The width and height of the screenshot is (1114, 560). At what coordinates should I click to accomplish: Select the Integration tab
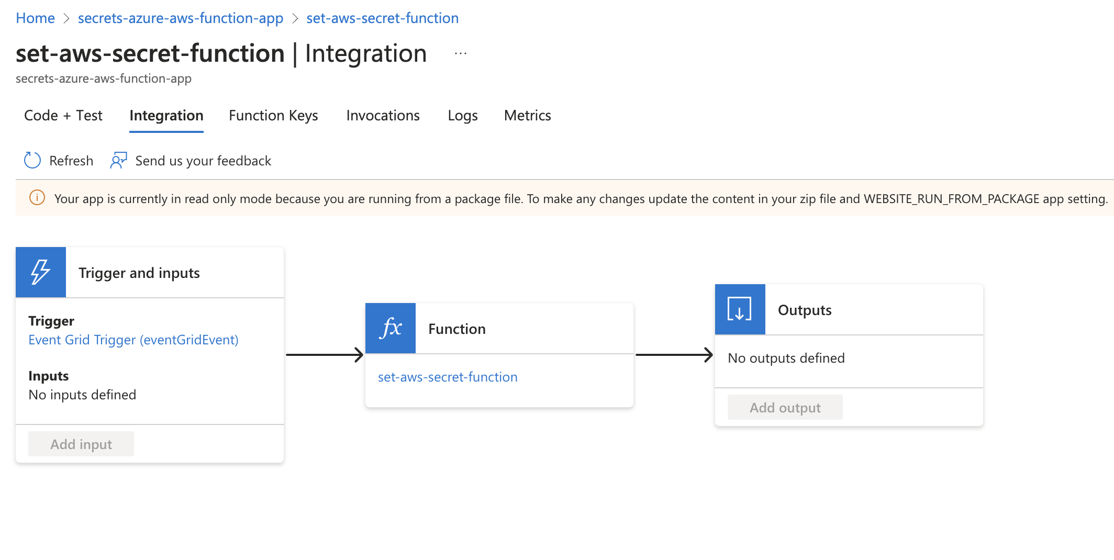[166, 115]
